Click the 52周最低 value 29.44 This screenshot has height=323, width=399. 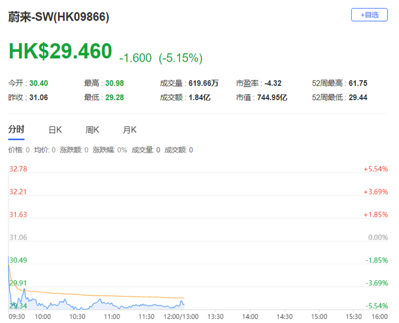point(358,97)
